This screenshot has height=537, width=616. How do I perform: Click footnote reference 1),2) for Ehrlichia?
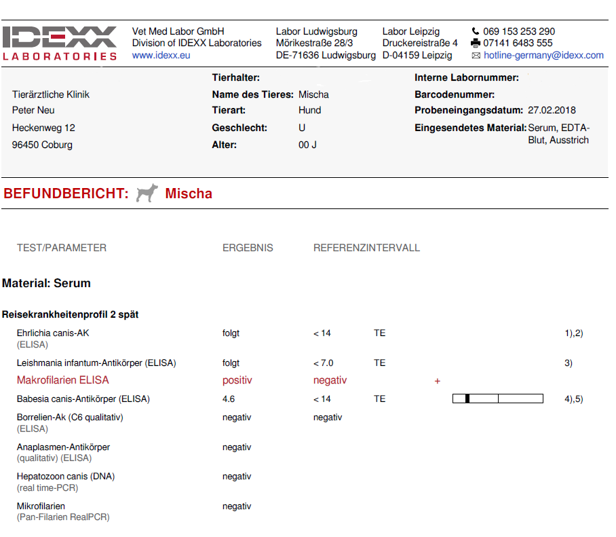pyautogui.click(x=573, y=333)
